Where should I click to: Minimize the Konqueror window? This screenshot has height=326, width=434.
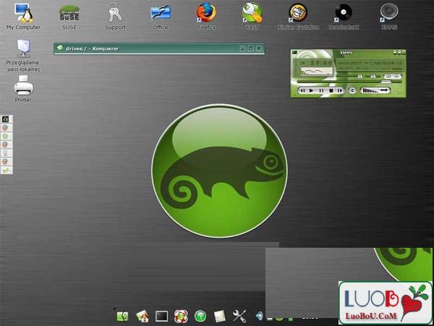[x=243, y=49]
